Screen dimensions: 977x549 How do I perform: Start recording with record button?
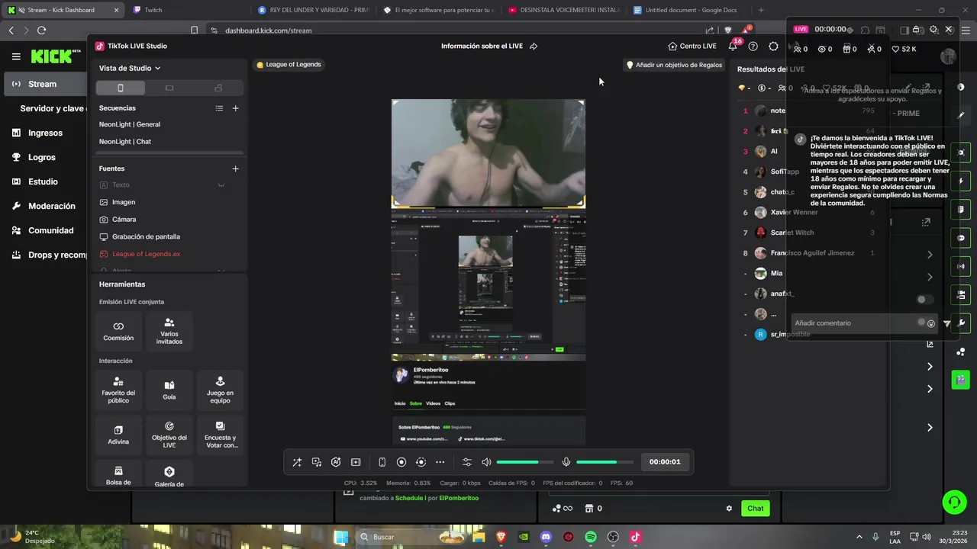pos(401,462)
